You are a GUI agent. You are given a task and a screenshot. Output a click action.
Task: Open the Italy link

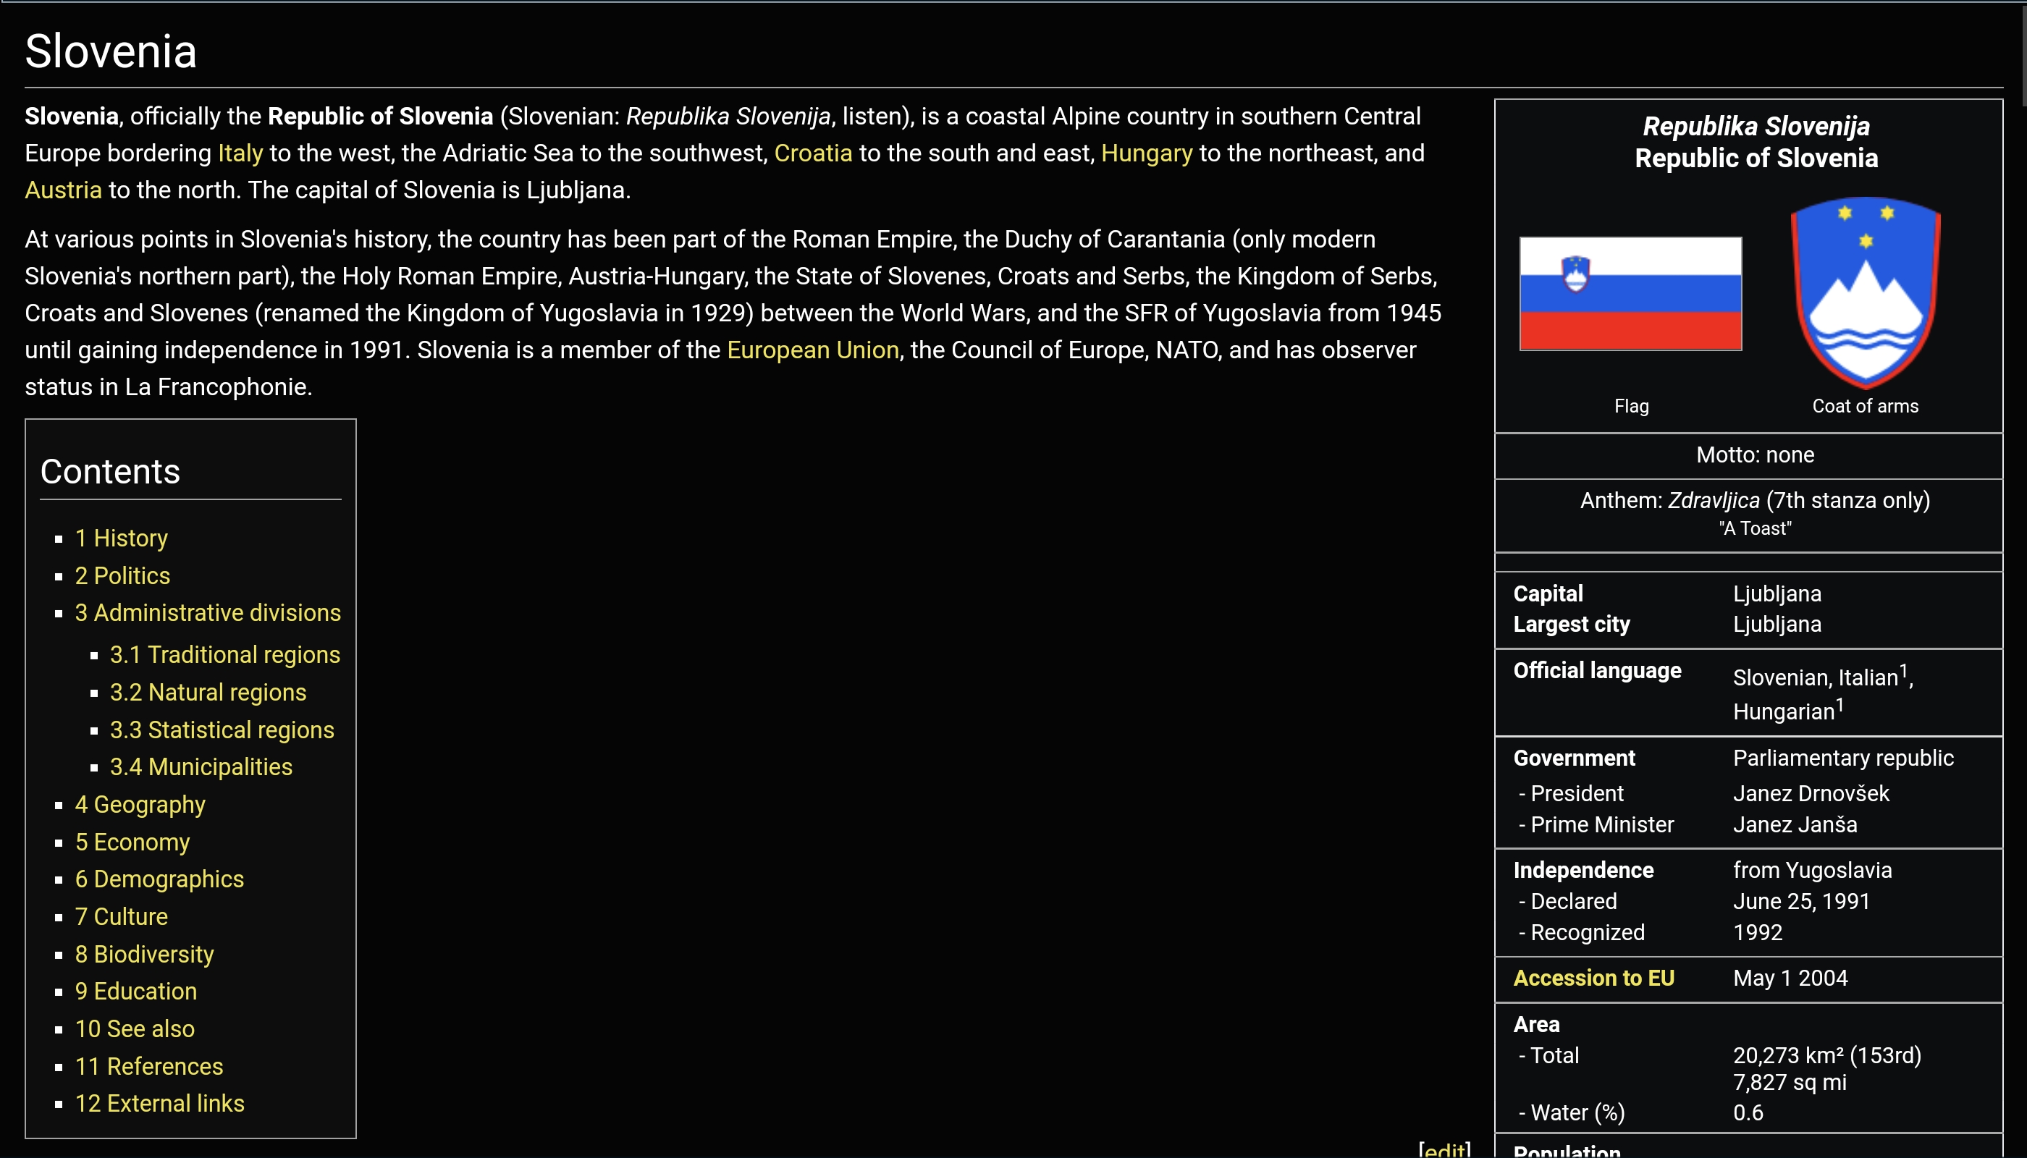point(240,153)
